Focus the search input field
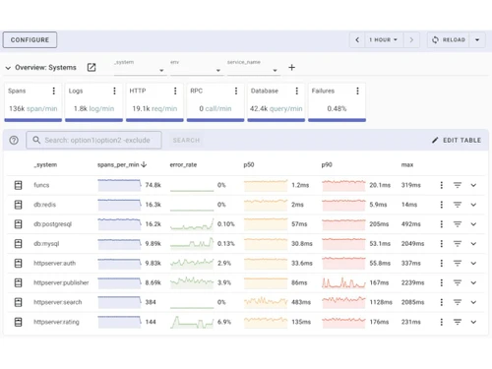This screenshot has height=369, width=492. (x=93, y=141)
